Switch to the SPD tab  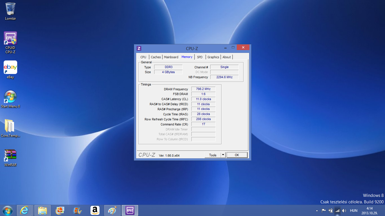[200, 57]
